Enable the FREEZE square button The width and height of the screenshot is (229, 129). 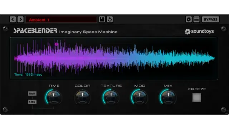pos(197,97)
